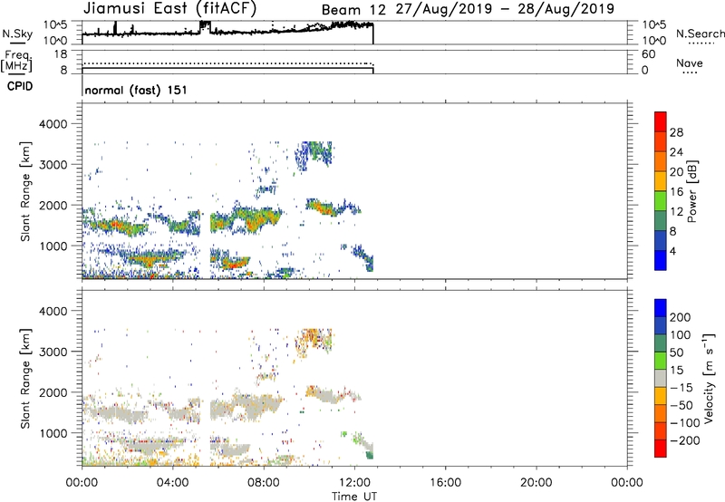
Task: Click the "N.Search" legend label
Action: pyautogui.click(x=700, y=34)
